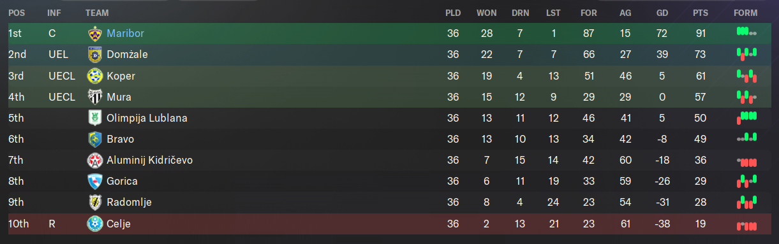Sort table by GD column header

[662, 13]
